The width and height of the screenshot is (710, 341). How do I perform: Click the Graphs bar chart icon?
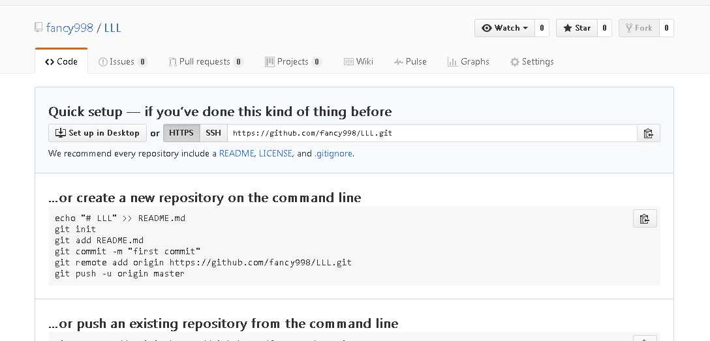pos(452,62)
